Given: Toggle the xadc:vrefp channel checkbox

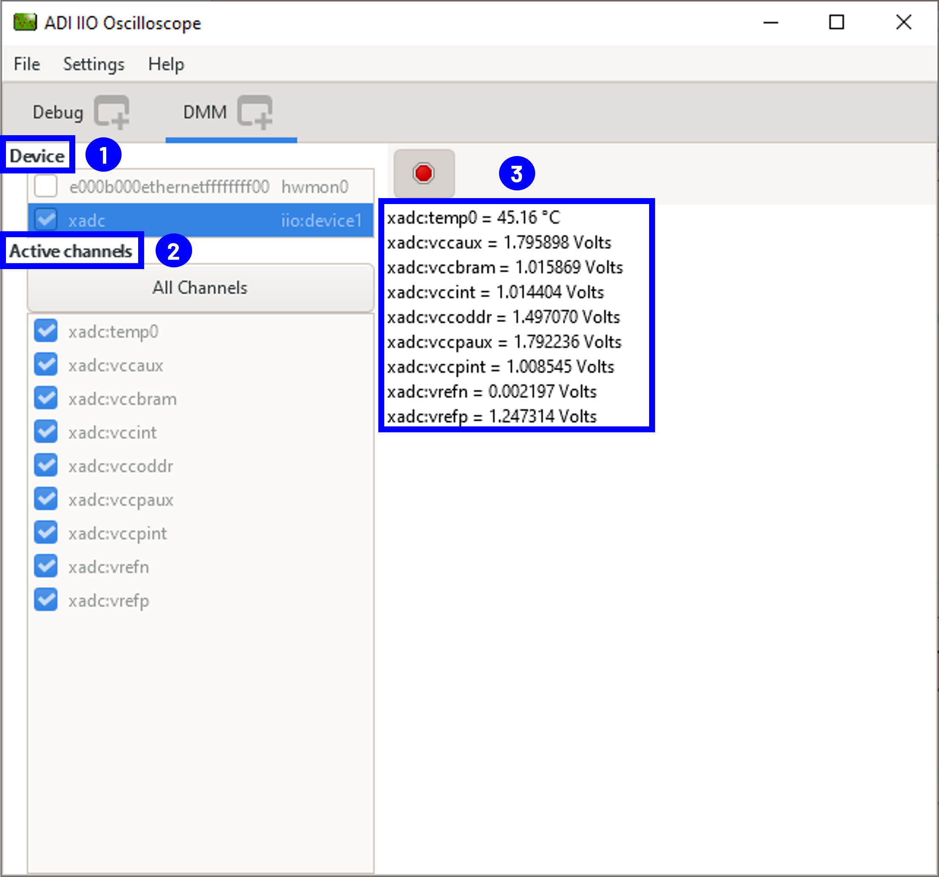Looking at the screenshot, I should point(46,600).
